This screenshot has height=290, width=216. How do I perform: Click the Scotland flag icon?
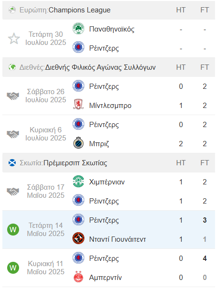pyautogui.click(x=12, y=163)
